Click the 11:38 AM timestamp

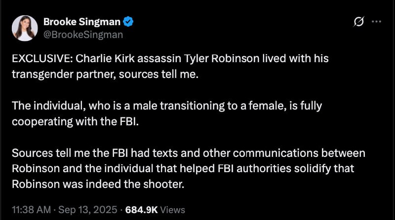tap(31, 210)
